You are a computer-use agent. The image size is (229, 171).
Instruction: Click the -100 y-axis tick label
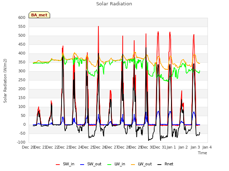tap(21, 142)
